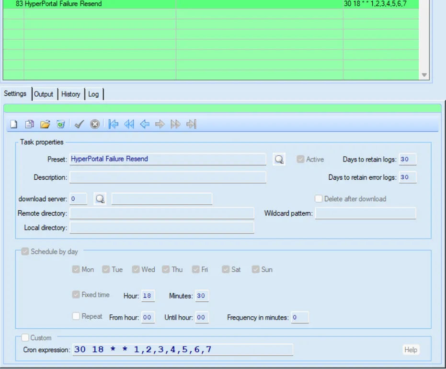This screenshot has width=446, height=369.
Task: Go to last record arrow
Action: (x=191, y=124)
